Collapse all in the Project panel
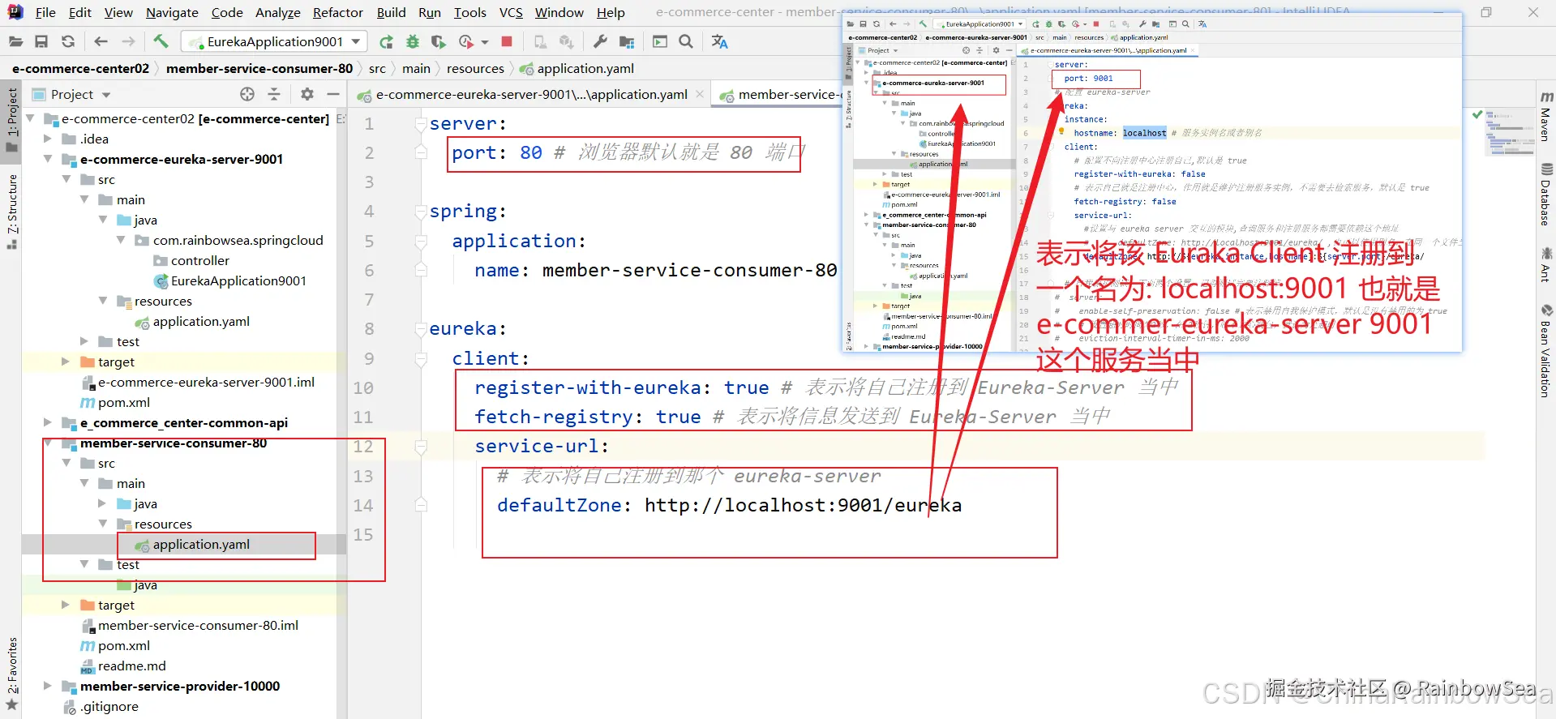This screenshot has height=719, width=1556. coord(274,94)
